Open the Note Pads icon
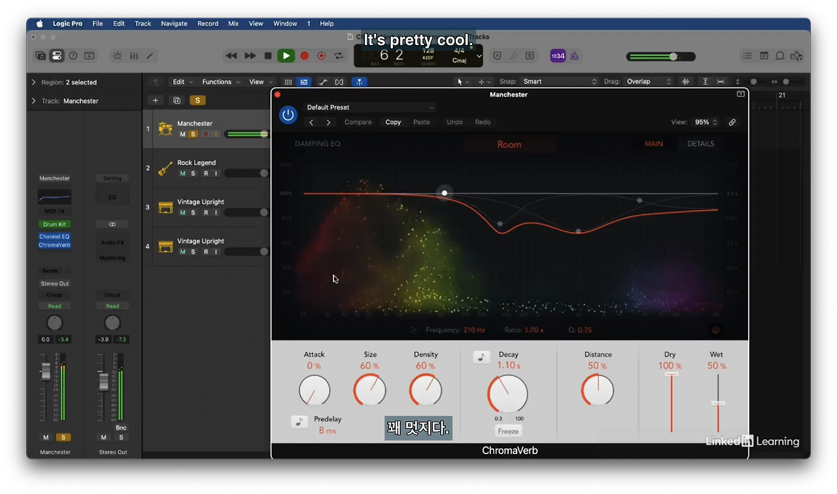This screenshot has height=494, width=837. (x=764, y=56)
